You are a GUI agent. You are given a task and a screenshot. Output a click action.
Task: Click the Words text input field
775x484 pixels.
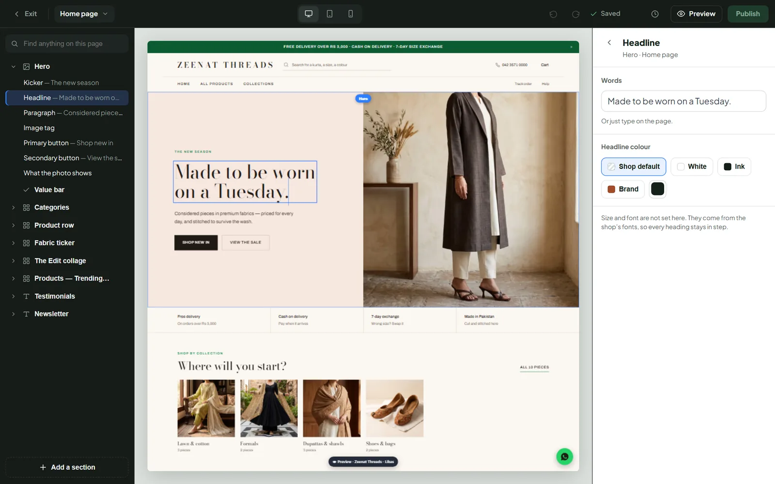[683, 101]
